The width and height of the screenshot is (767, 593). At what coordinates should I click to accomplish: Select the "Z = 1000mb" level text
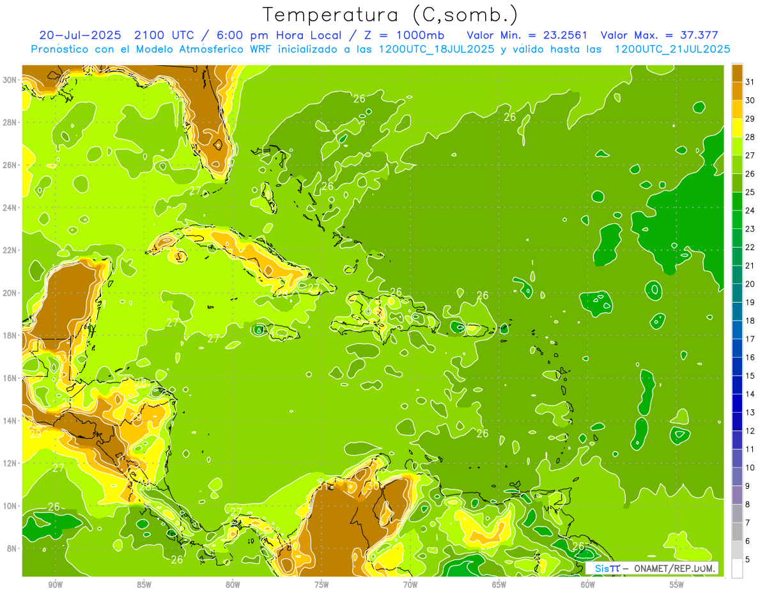tap(403, 35)
